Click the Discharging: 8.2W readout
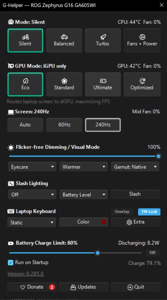The height and width of the screenshot is (300, 167). [x=139, y=243]
